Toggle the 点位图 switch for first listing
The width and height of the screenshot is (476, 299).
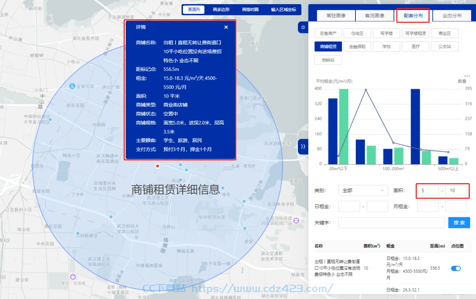coord(456,268)
